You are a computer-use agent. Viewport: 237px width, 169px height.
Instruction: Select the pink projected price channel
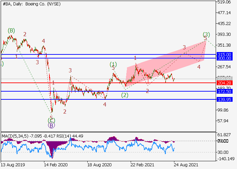[166, 64]
